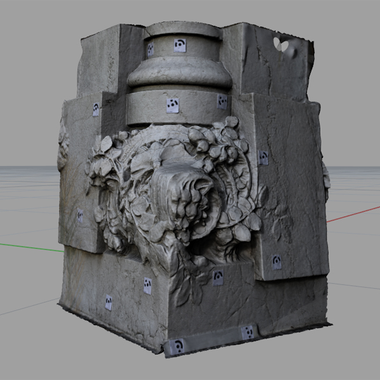This screenshot has height=380, width=380.
Task: Select the marker on the left block's lower face
Action: point(80,216)
